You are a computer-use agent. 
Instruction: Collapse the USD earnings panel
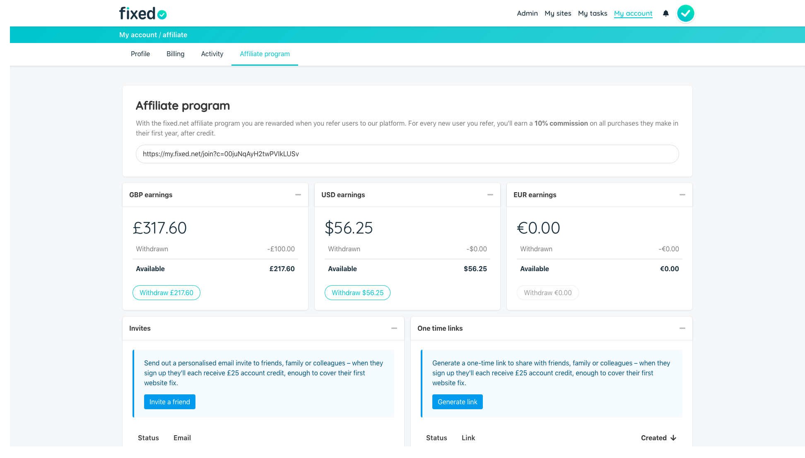click(x=490, y=195)
